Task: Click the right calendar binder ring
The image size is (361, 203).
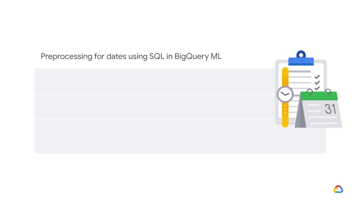Action: click(x=328, y=92)
